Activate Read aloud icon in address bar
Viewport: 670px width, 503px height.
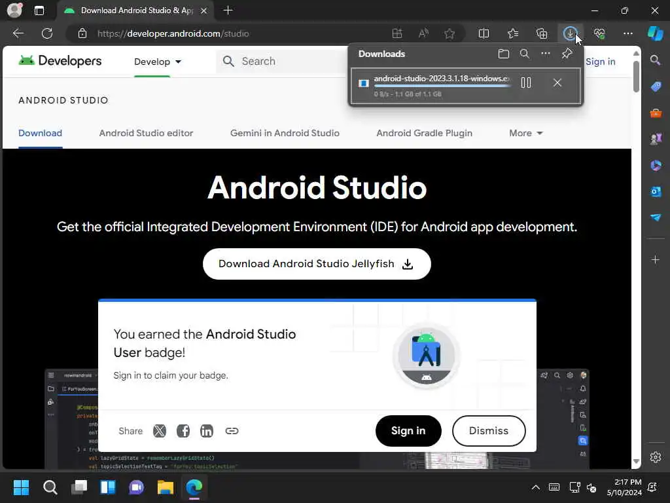(423, 33)
